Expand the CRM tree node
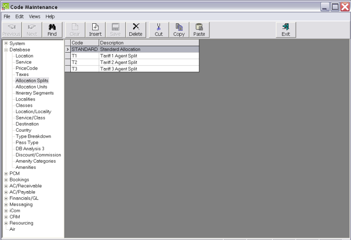The height and width of the screenshot is (240, 351). [6, 217]
